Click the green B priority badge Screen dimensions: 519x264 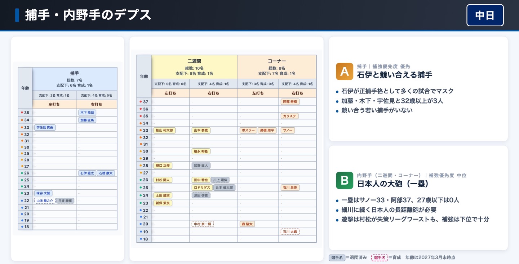point(345,180)
